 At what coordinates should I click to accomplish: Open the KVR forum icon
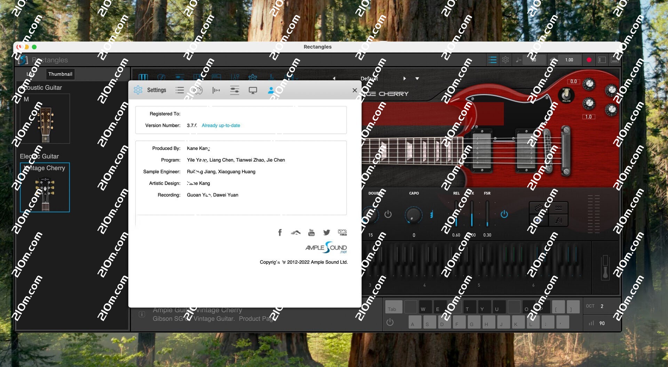click(x=342, y=233)
